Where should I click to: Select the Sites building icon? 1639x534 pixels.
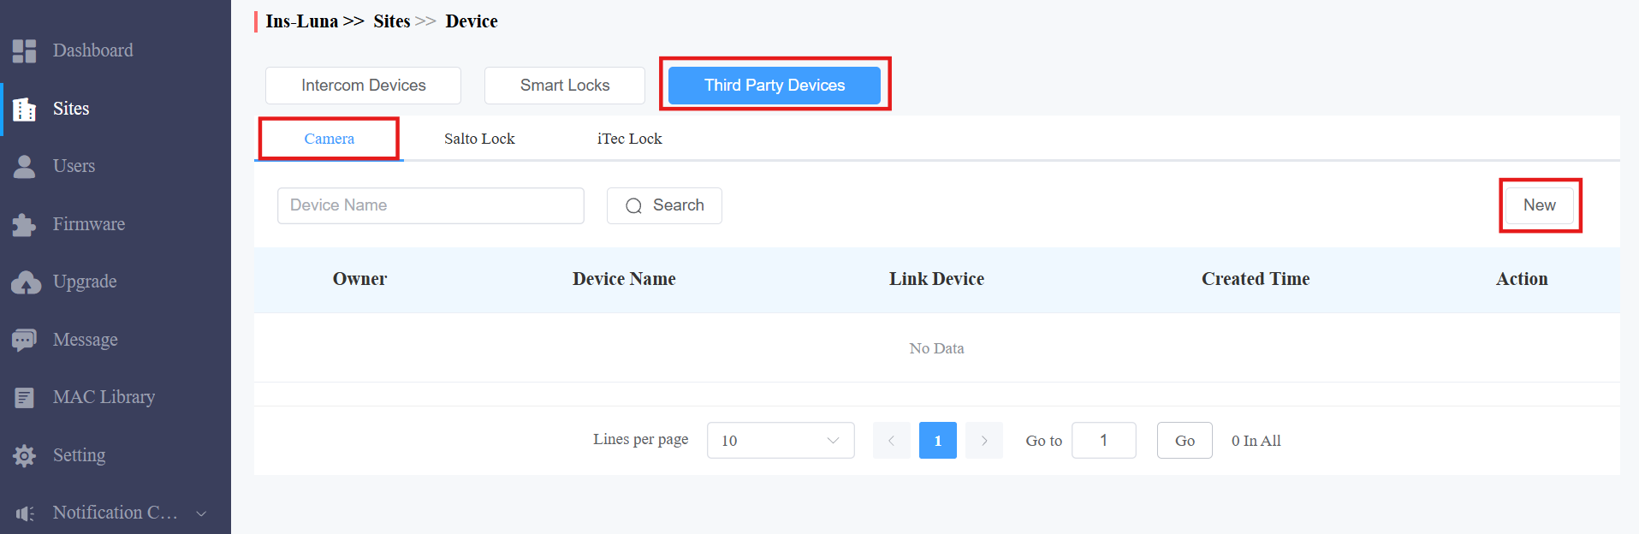[x=24, y=109]
